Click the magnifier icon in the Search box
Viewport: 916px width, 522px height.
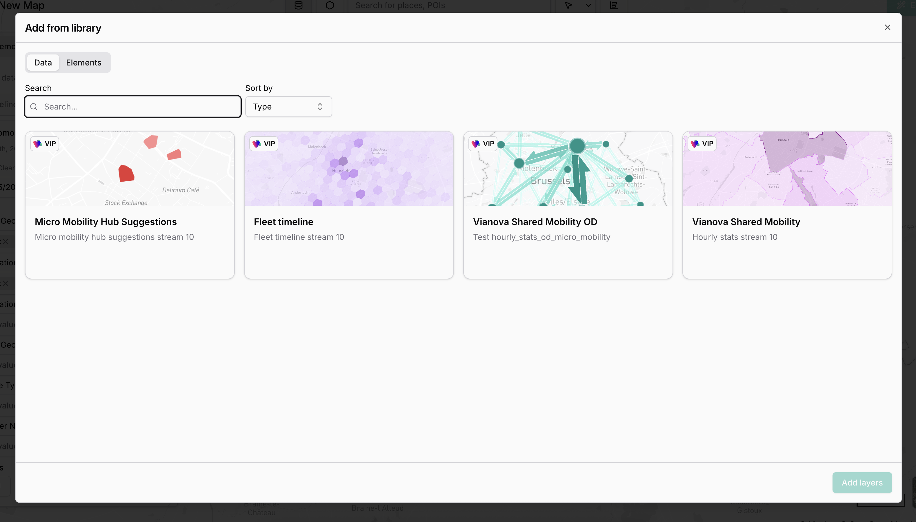pos(34,107)
